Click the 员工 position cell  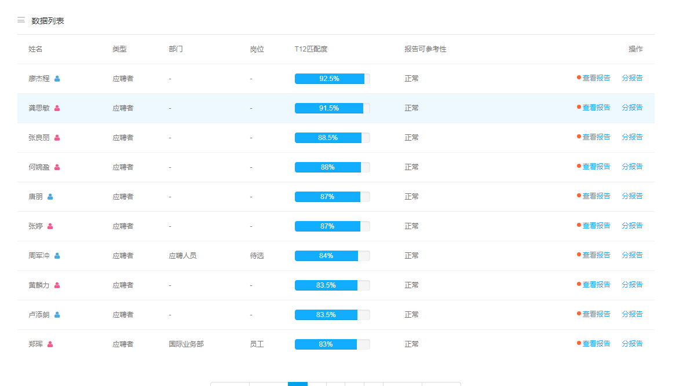coord(257,344)
